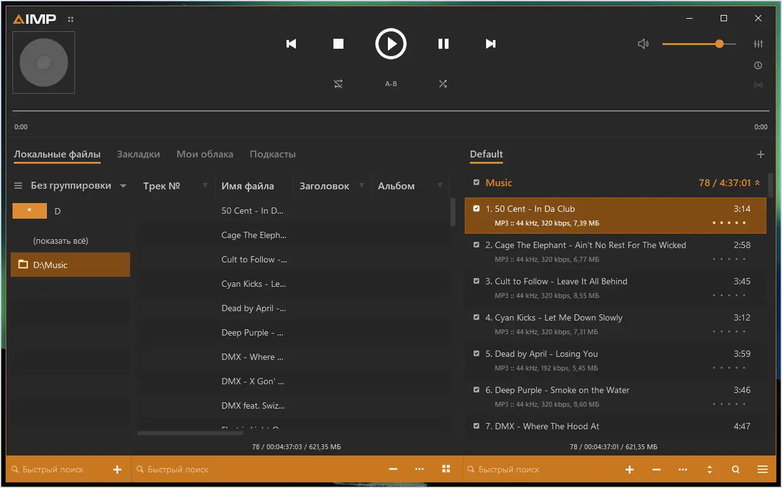
Task: Go to previous track
Action: click(291, 44)
